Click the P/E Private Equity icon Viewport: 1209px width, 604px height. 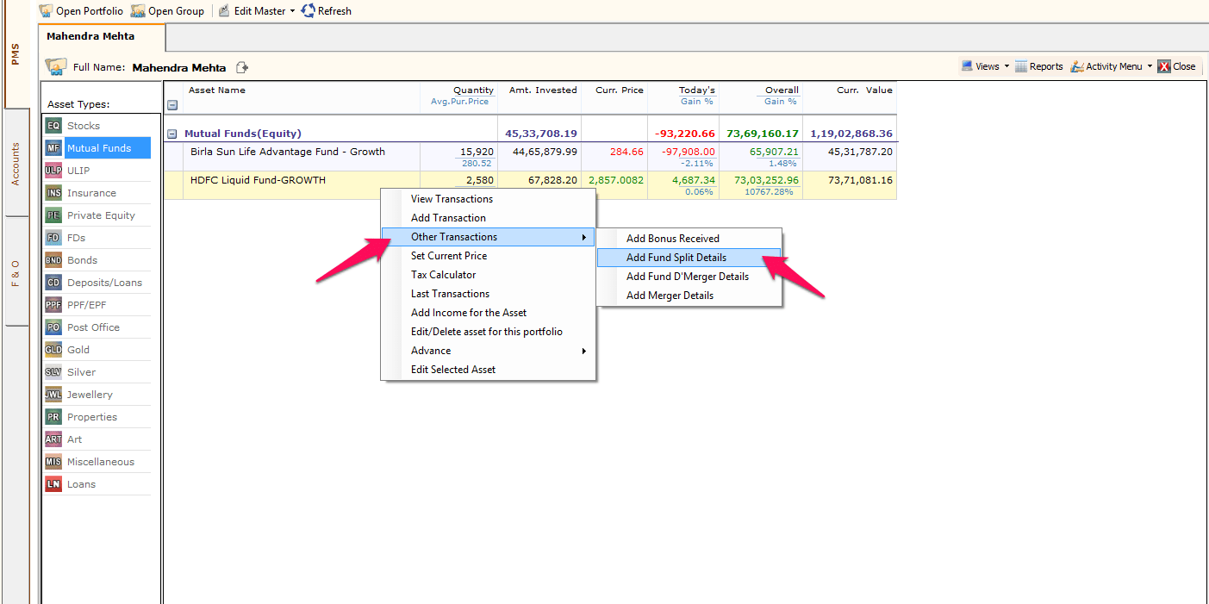(x=53, y=215)
